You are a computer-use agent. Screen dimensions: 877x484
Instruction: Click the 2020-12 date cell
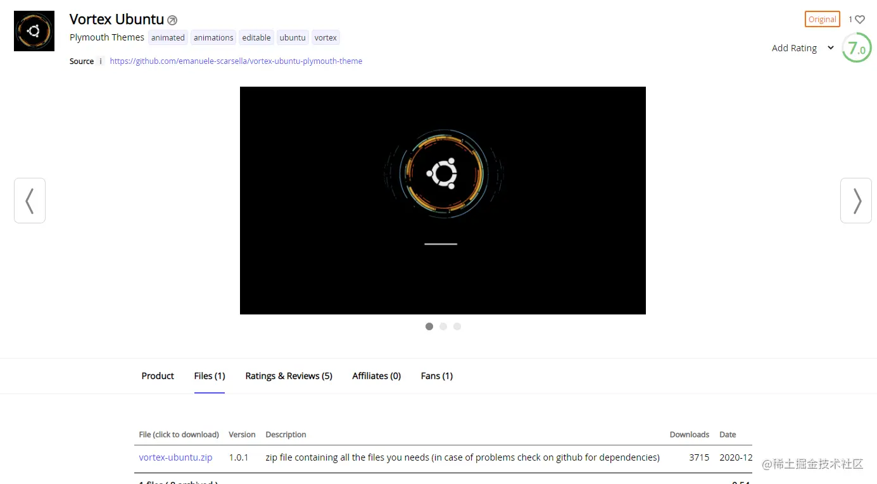tap(736, 457)
